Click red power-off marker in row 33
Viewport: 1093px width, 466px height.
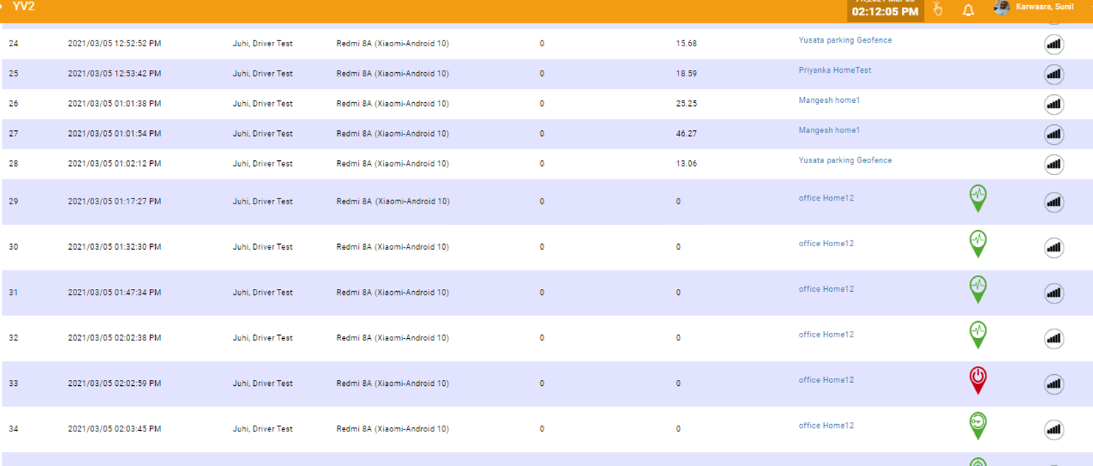click(x=978, y=381)
